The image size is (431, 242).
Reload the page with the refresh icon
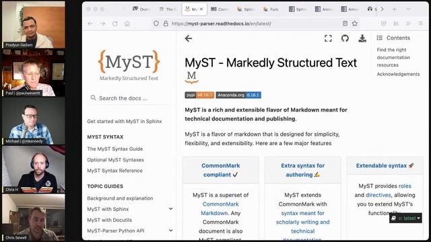pos(115,24)
